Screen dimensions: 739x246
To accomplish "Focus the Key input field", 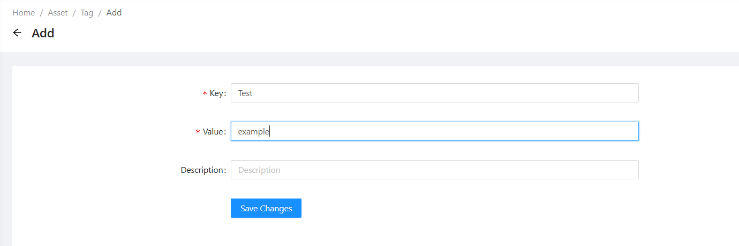I will pyautogui.click(x=434, y=93).
